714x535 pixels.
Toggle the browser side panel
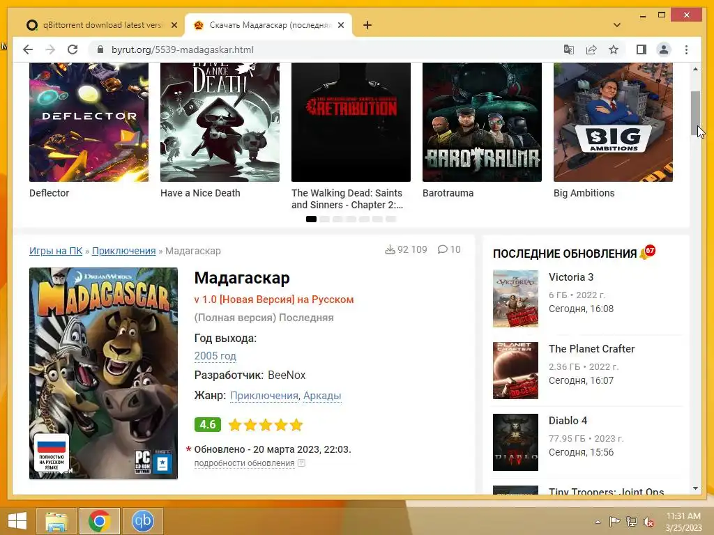click(641, 49)
